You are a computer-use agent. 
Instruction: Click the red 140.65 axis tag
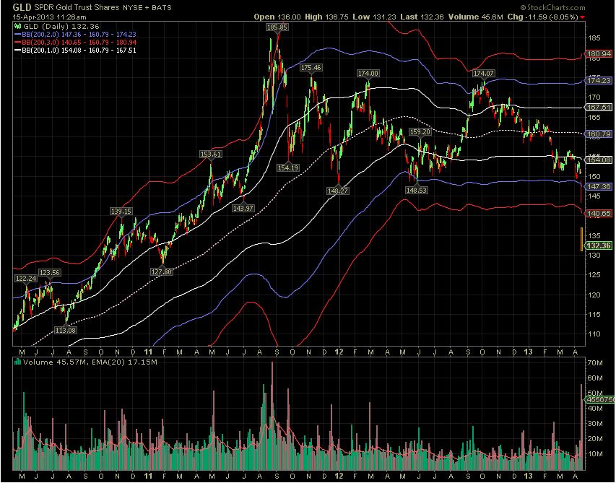click(x=599, y=214)
